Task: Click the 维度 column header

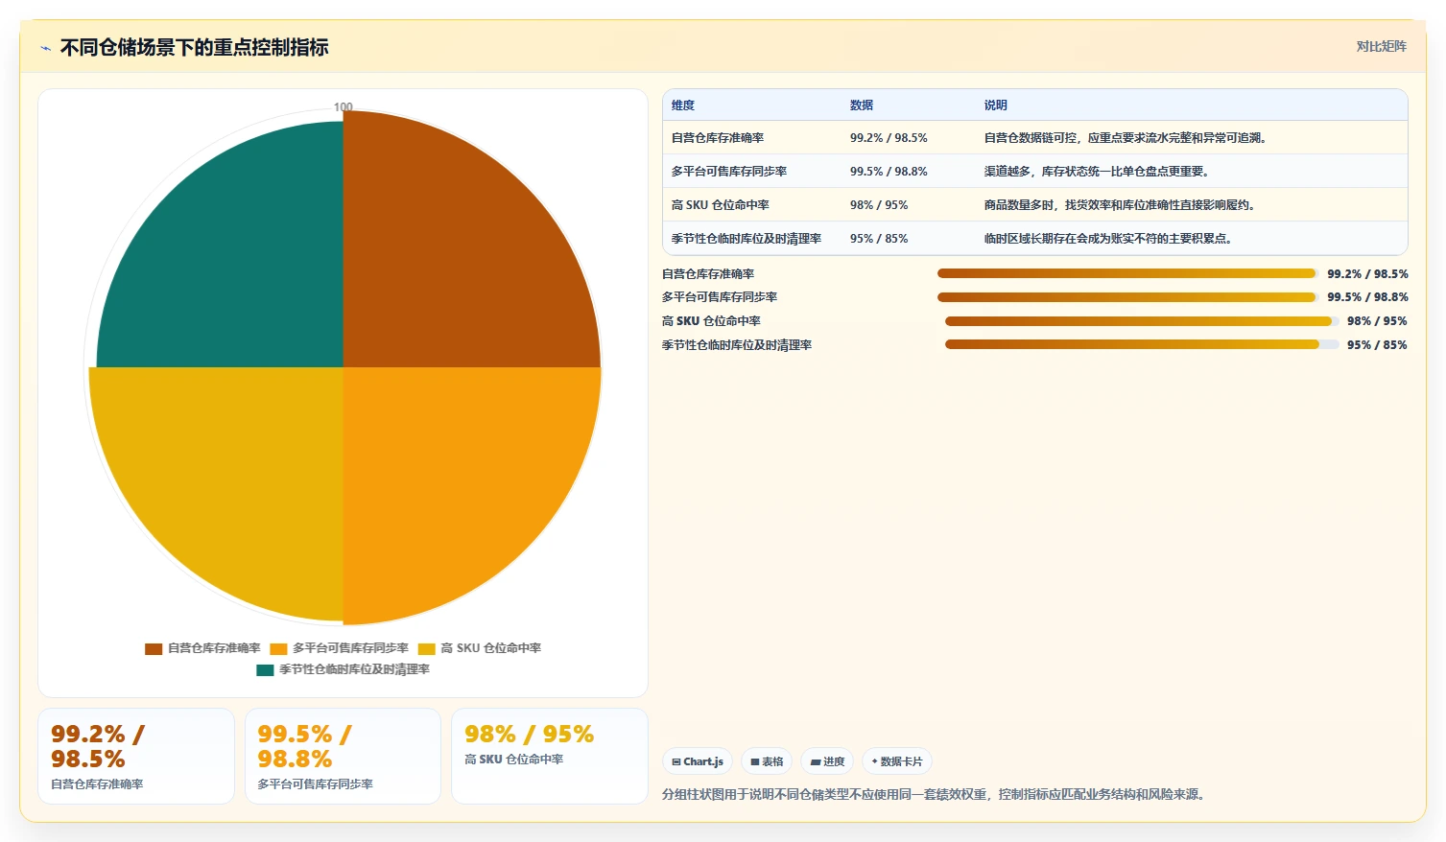Action: coord(683,105)
